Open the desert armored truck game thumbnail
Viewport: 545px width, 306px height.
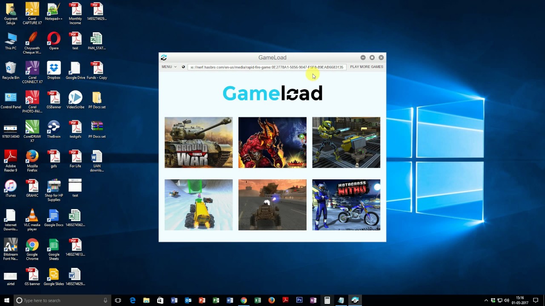pyautogui.click(x=272, y=205)
